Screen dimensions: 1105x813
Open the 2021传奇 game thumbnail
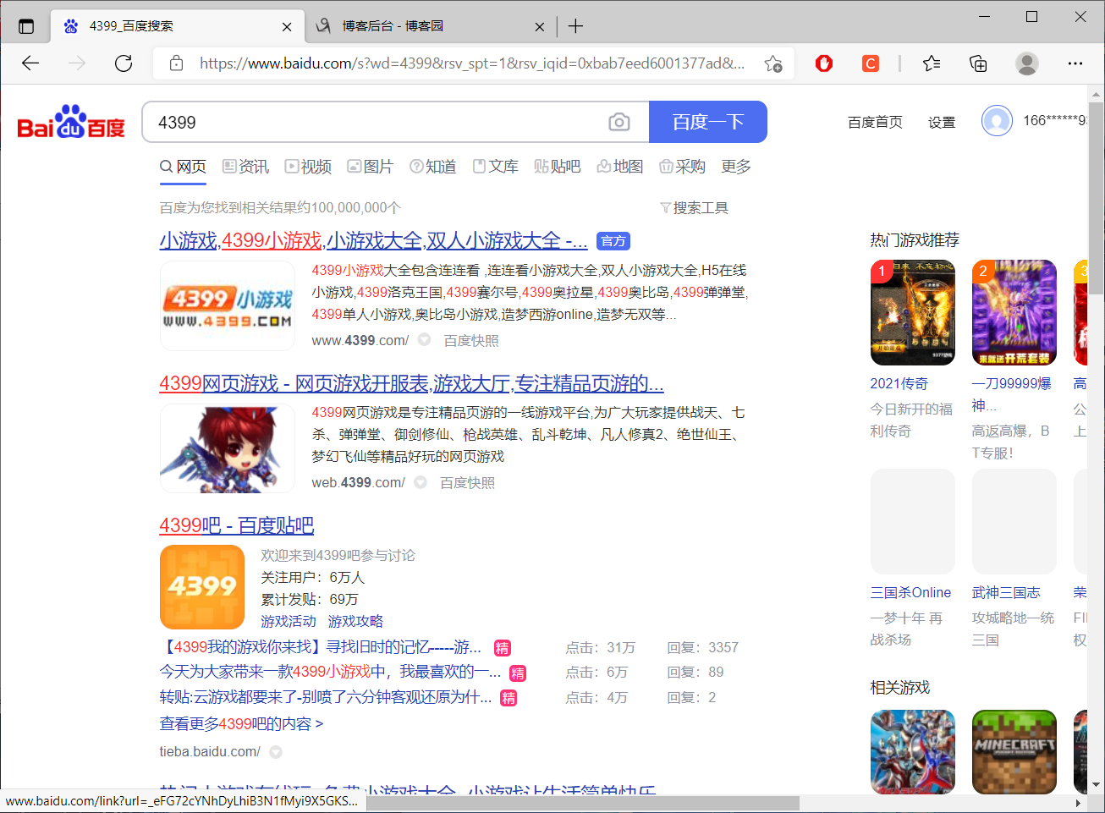point(913,312)
